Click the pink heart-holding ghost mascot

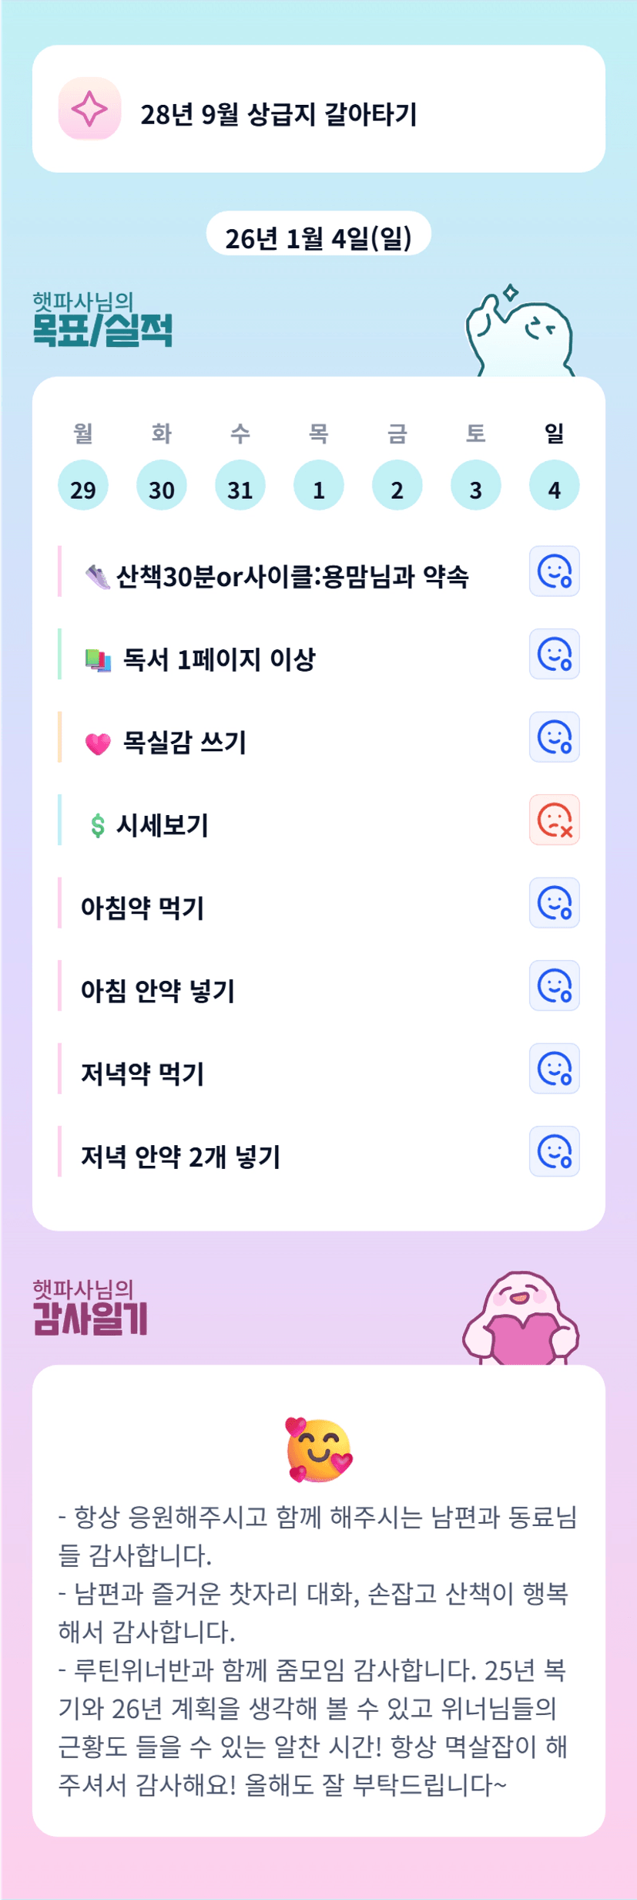[521, 1320]
